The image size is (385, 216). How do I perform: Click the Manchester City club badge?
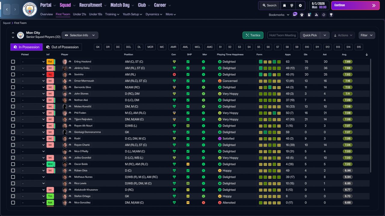coord(29,9)
